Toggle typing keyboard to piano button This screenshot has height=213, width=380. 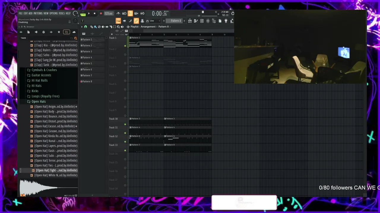tap(118, 21)
